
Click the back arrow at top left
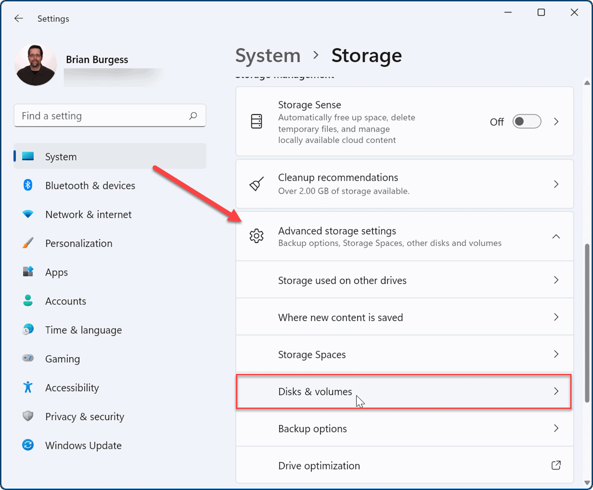[18, 18]
